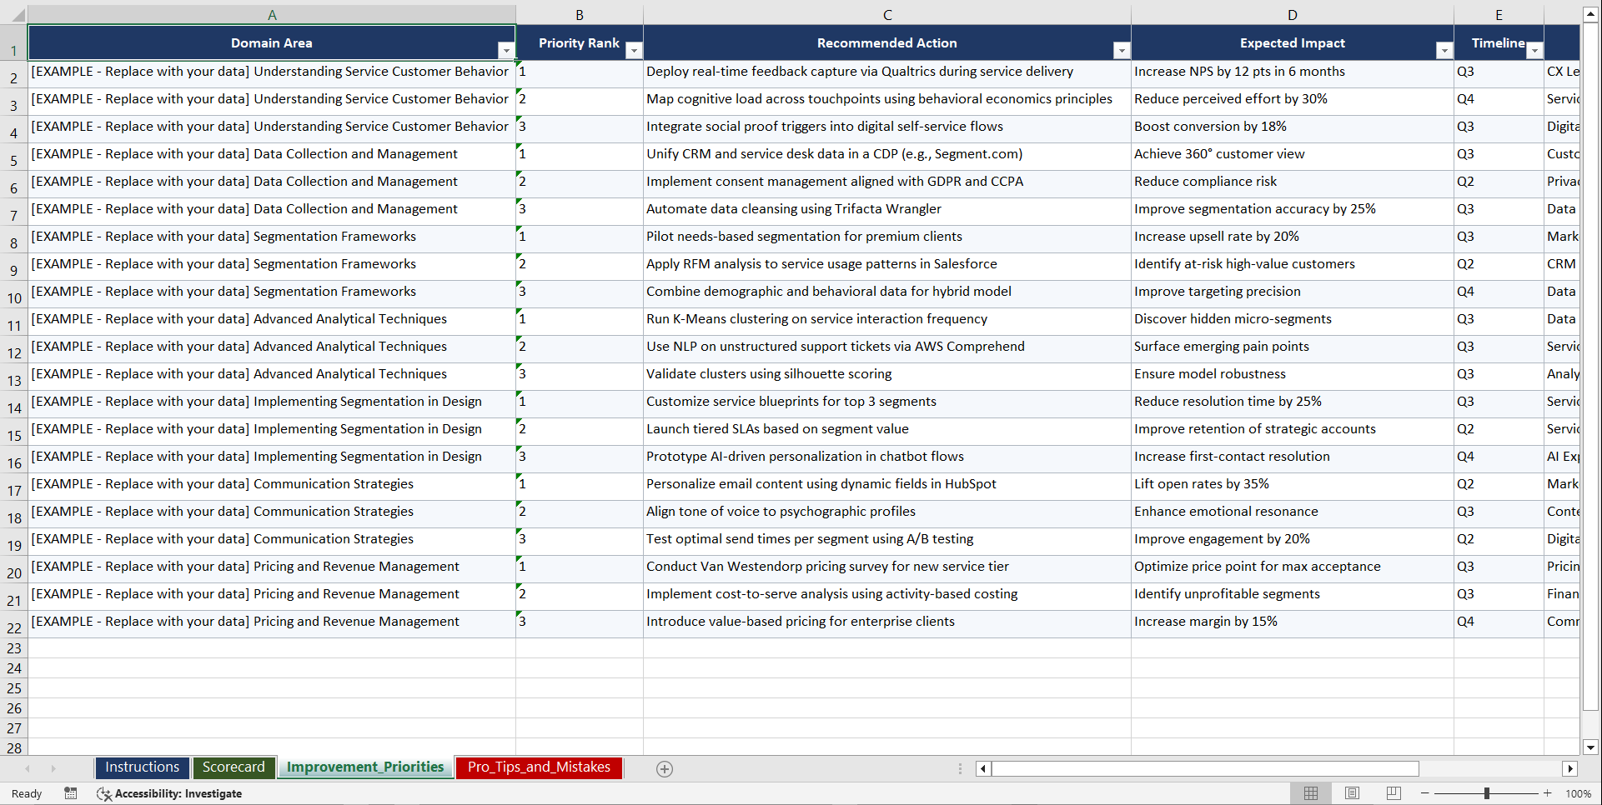Open Page Layout view
The image size is (1602, 805).
click(x=1352, y=793)
